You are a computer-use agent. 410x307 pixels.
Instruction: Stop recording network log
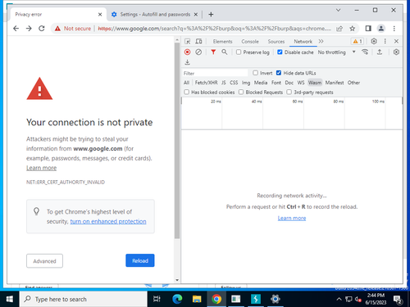tap(187, 52)
